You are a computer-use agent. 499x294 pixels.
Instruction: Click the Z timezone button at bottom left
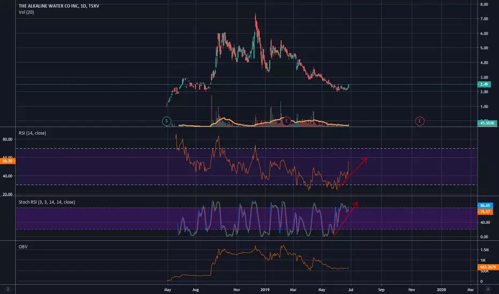tap(7, 289)
